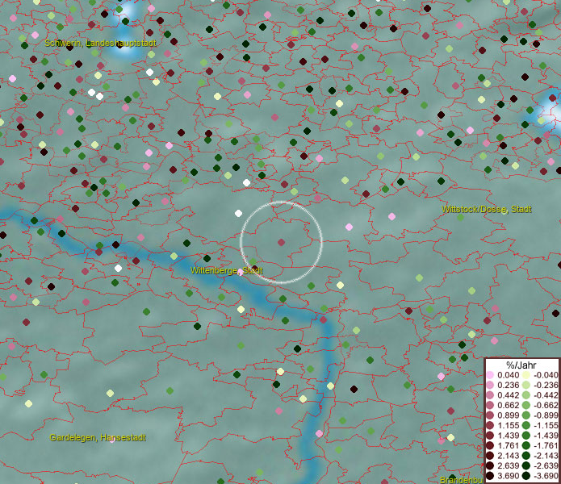Click the legend value -0.236
Viewport: 561px width, 484px height.
coord(546,385)
